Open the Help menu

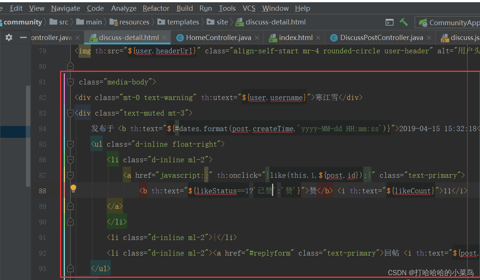[x=303, y=8]
